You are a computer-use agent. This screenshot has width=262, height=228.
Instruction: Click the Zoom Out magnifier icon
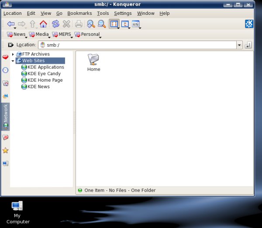click(x=101, y=24)
